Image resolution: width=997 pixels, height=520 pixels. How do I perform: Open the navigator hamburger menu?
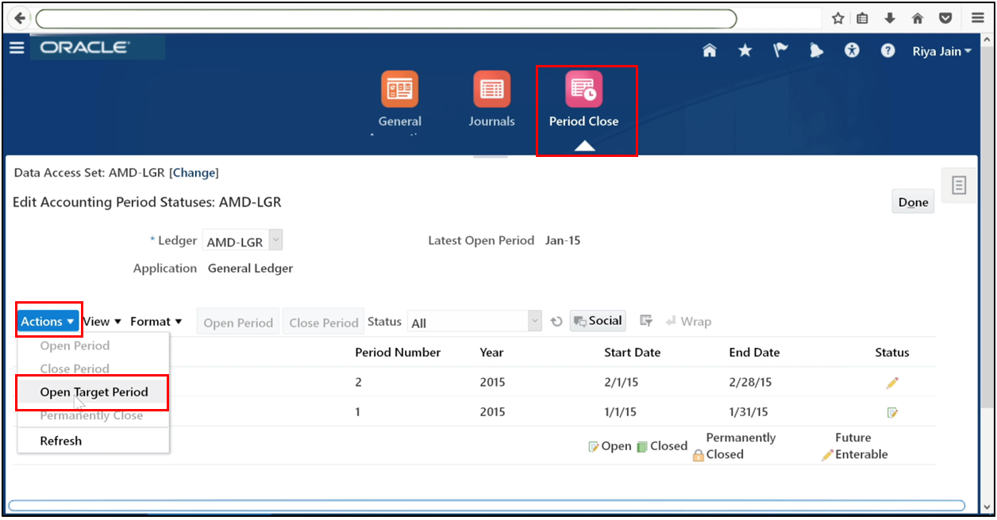17,47
